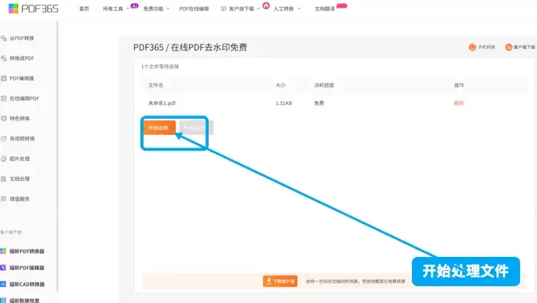Image resolution: width=537 pixels, height=303 pixels.
Task: Select 转换成PDF in the sidebar
Action: point(21,58)
